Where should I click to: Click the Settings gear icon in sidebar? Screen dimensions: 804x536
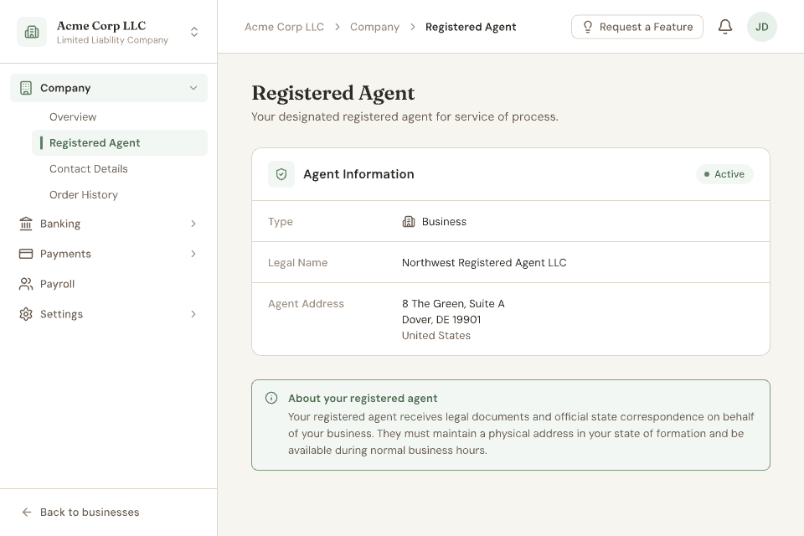[x=26, y=314]
